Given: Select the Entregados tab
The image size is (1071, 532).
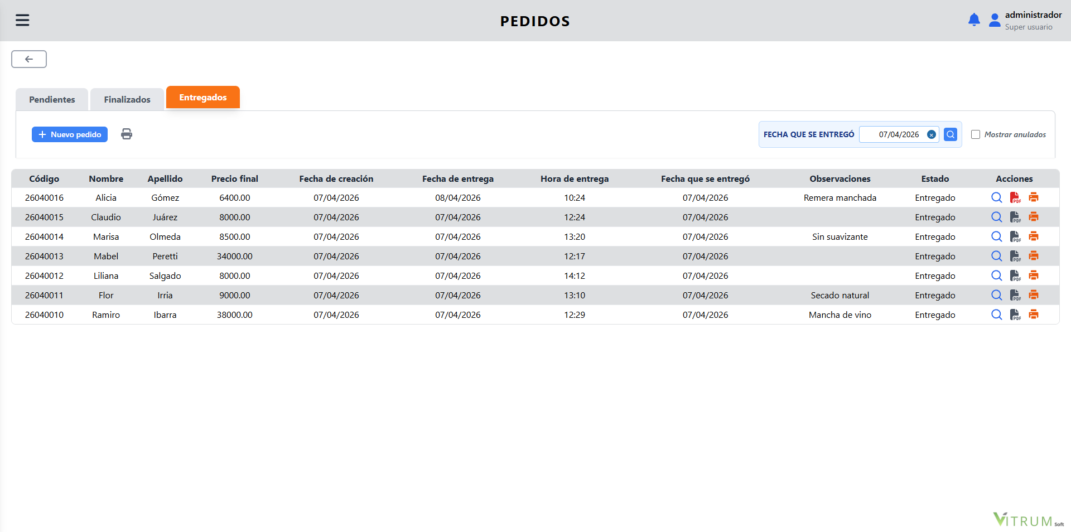Looking at the screenshot, I should click(x=202, y=97).
